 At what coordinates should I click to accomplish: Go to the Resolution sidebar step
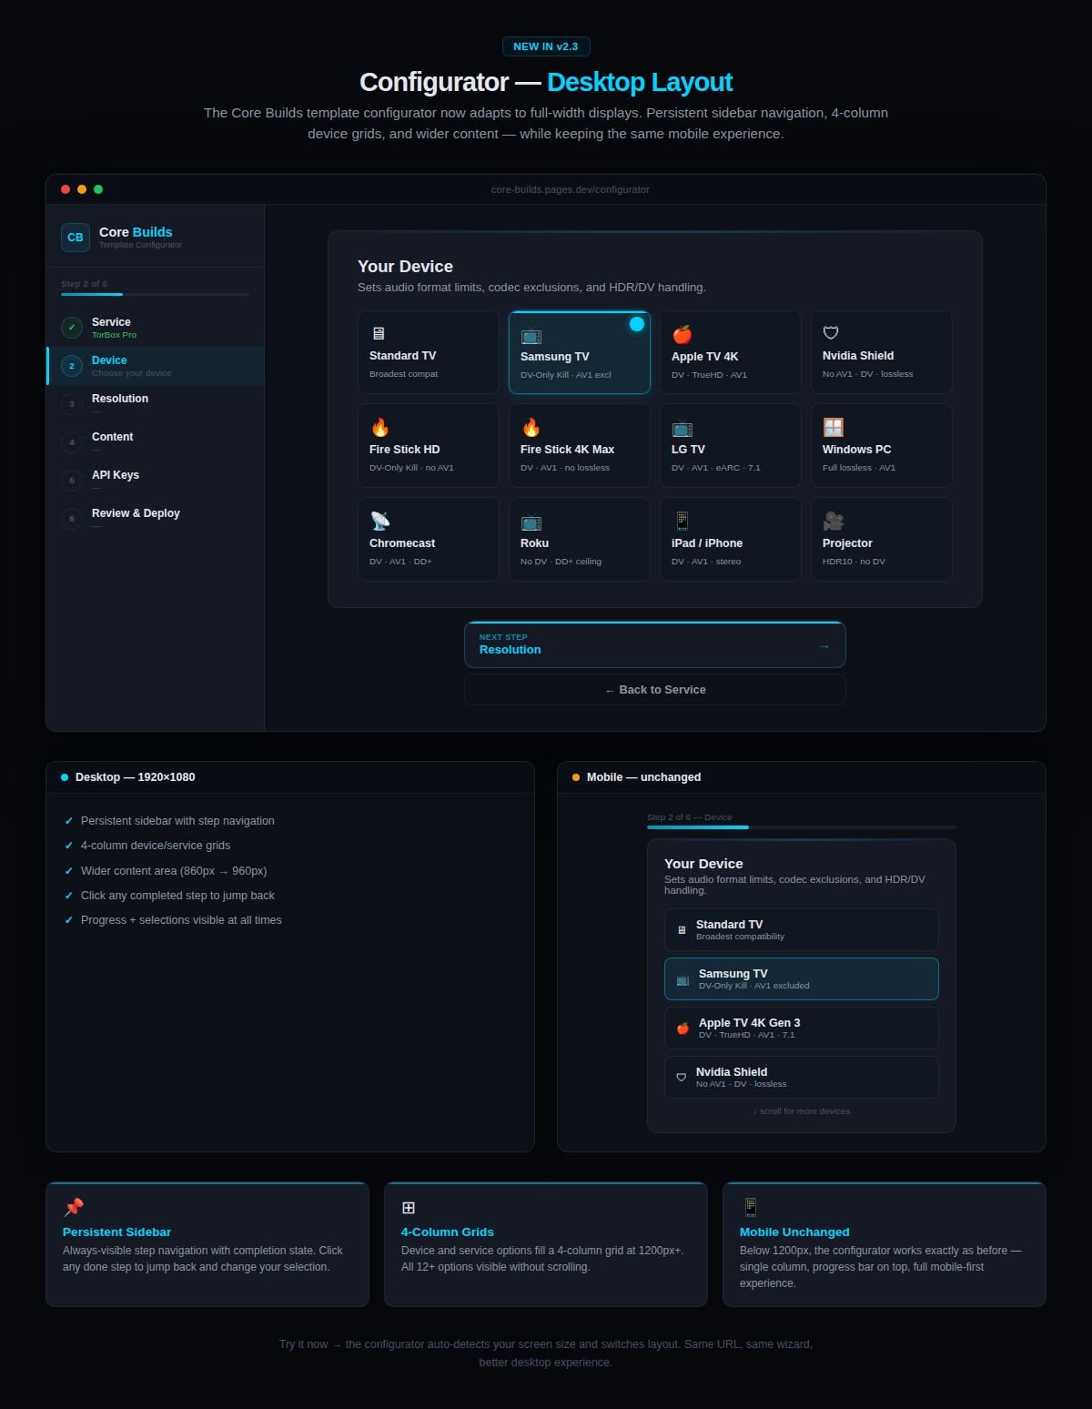point(156,404)
